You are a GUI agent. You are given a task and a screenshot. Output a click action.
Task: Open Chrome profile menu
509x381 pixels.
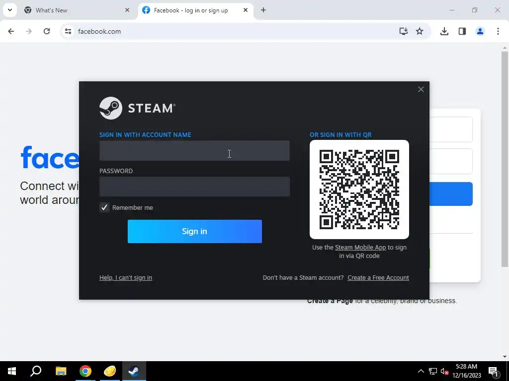tap(480, 31)
